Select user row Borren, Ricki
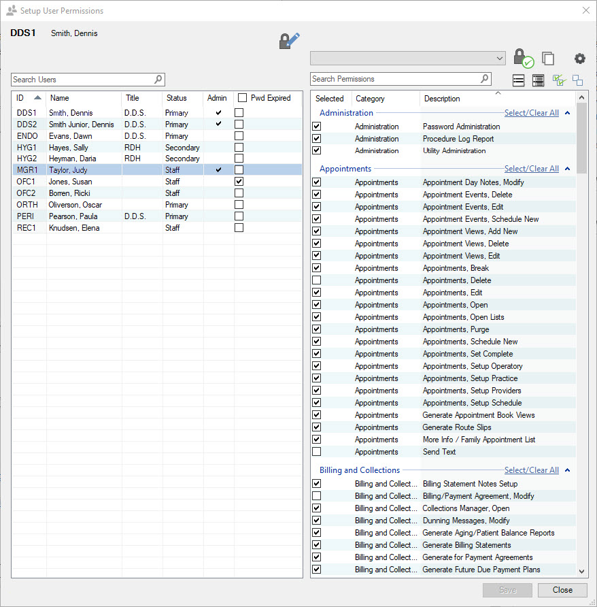Screen dimensions: 597x607 (156, 193)
